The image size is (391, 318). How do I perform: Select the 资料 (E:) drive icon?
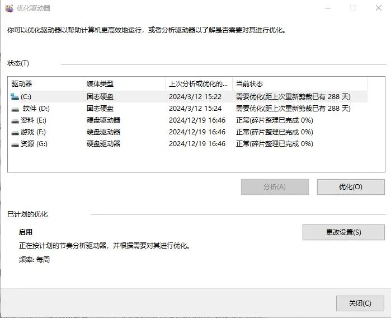point(15,120)
